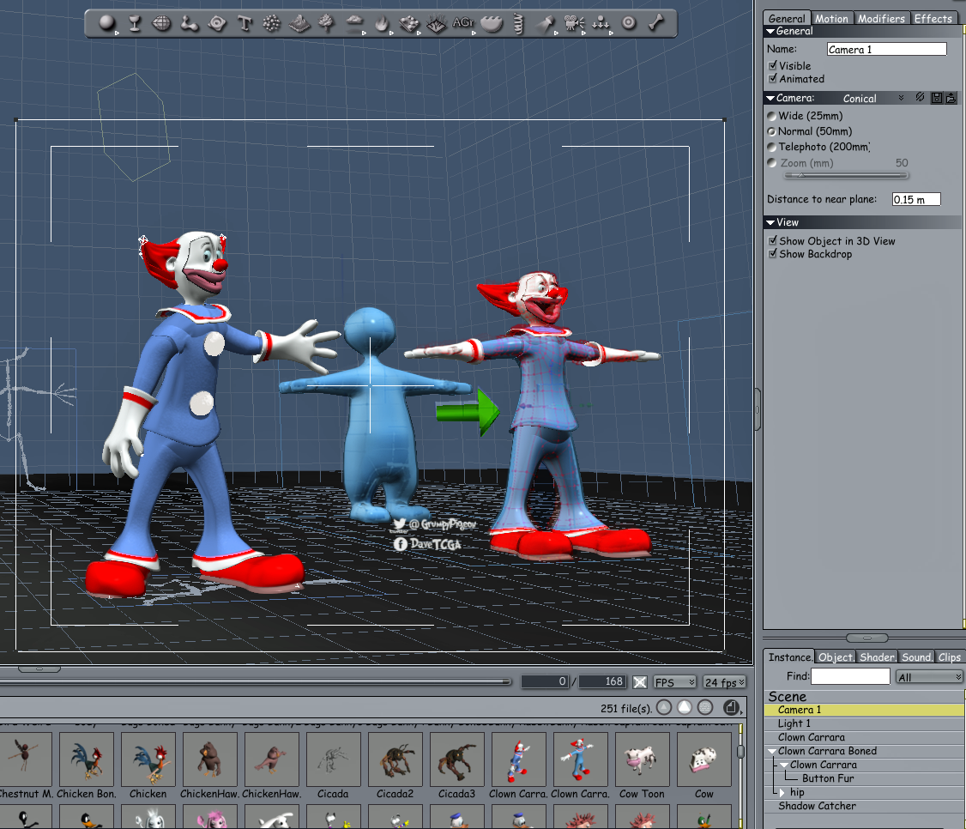Click the timeline scrub bar

(255, 681)
